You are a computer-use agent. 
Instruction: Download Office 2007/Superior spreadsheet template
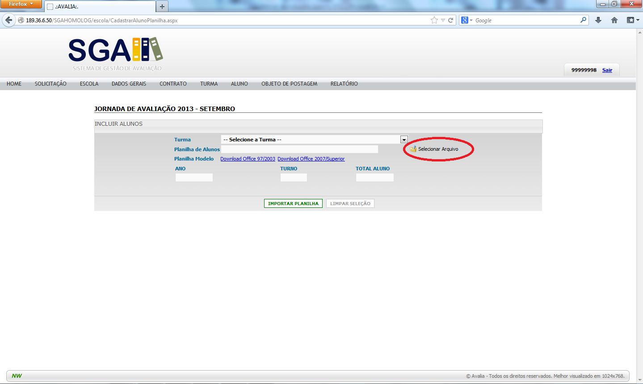point(311,159)
